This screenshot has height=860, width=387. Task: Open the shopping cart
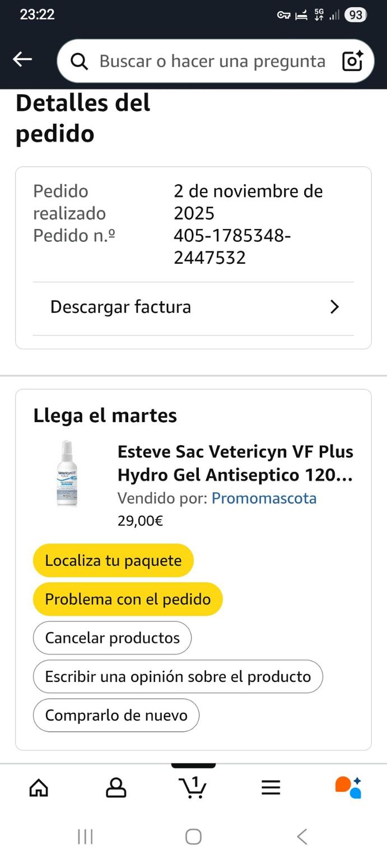coord(193,787)
